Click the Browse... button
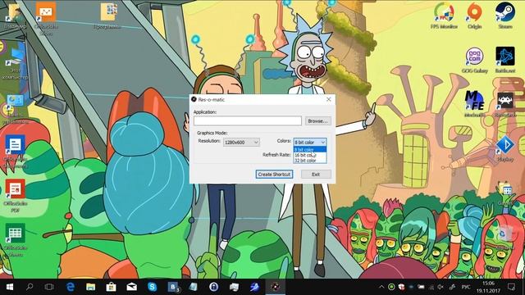525x295 pixels. 317,120
